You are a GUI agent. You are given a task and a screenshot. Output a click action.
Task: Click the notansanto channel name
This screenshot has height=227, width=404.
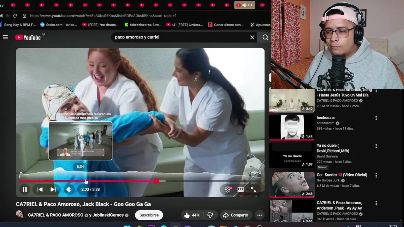pyautogui.click(x=325, y=123)
